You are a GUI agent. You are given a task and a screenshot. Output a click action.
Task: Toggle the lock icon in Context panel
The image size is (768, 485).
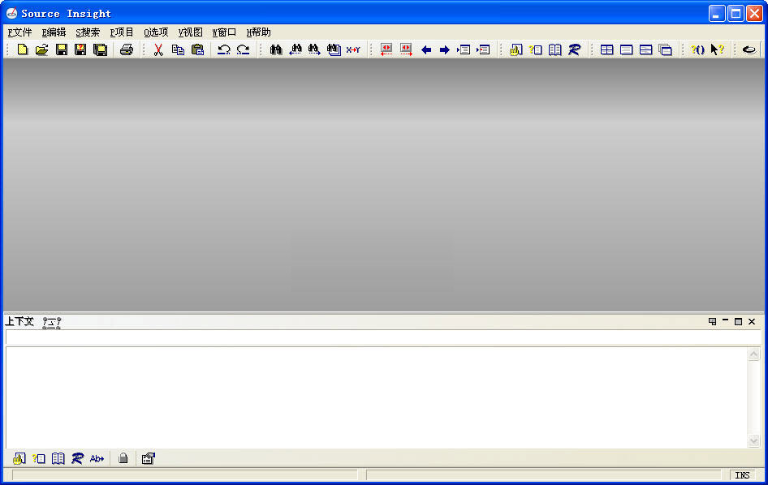tap(123, 458)
